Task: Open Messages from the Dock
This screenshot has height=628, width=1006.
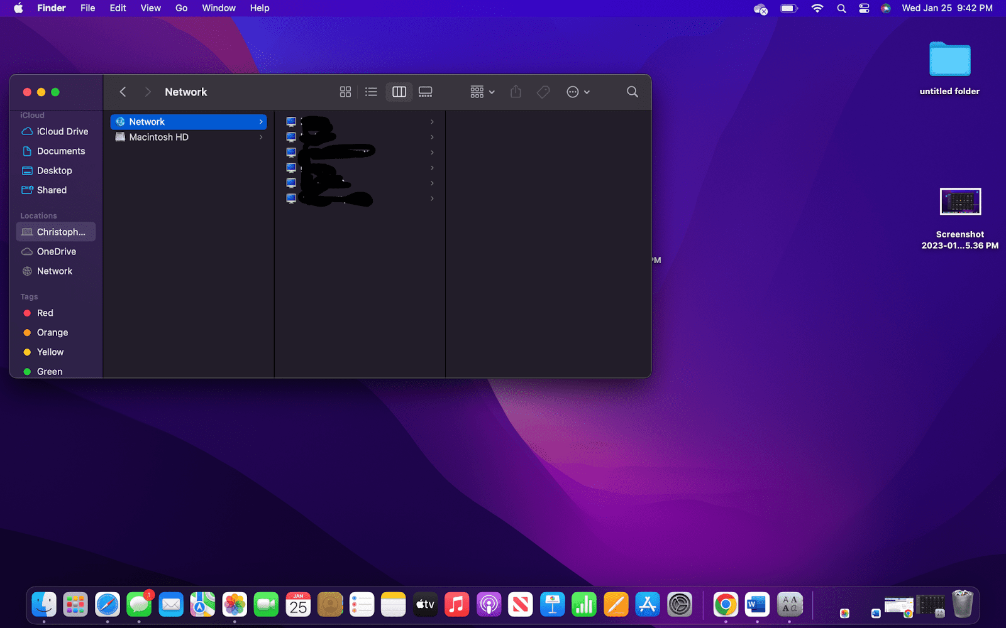Action: click(x=139, y=605)
